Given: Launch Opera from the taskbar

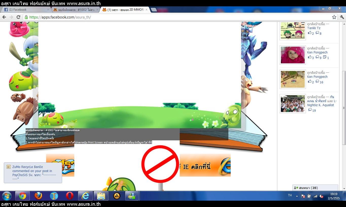Looking at the screenshot, I should pyautogui.click(x=70, y=196).
